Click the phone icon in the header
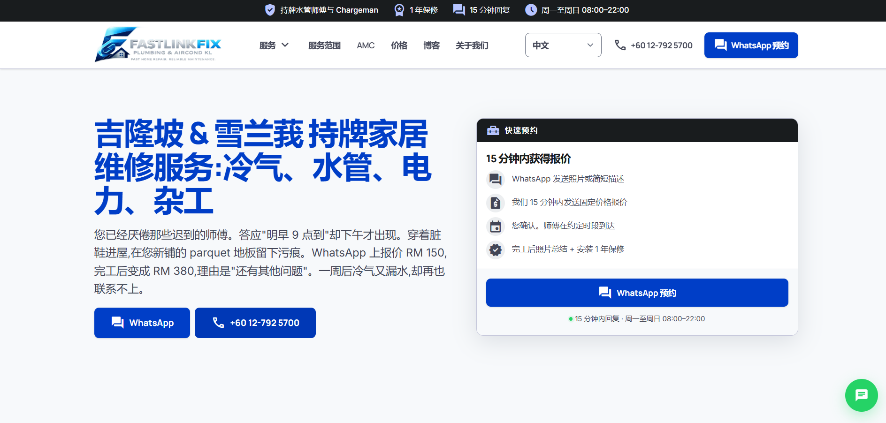The height and width of the screenshot is (423, 886). [620, 45]
